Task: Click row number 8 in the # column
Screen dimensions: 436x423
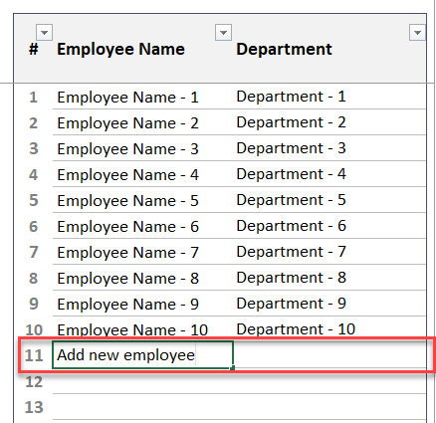Action: point(34,279)
